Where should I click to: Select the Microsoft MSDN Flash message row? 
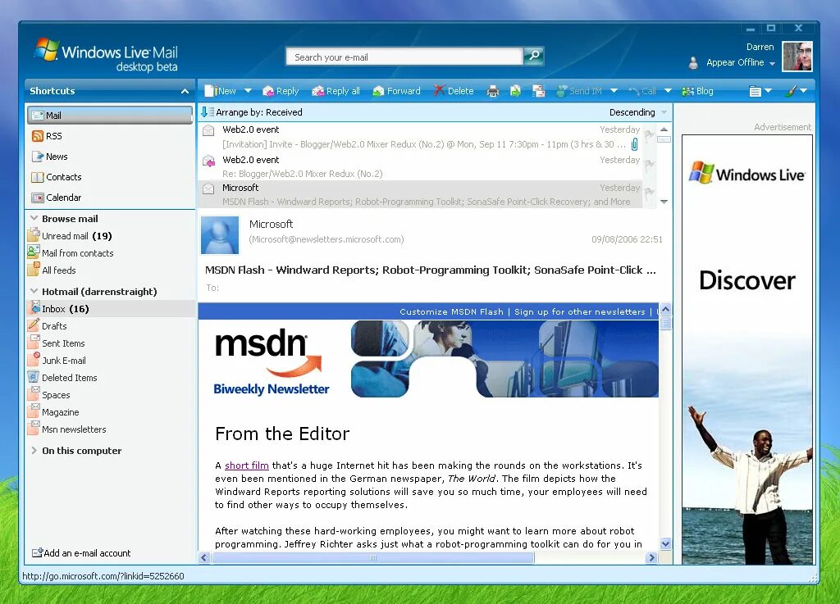[420, 195]
